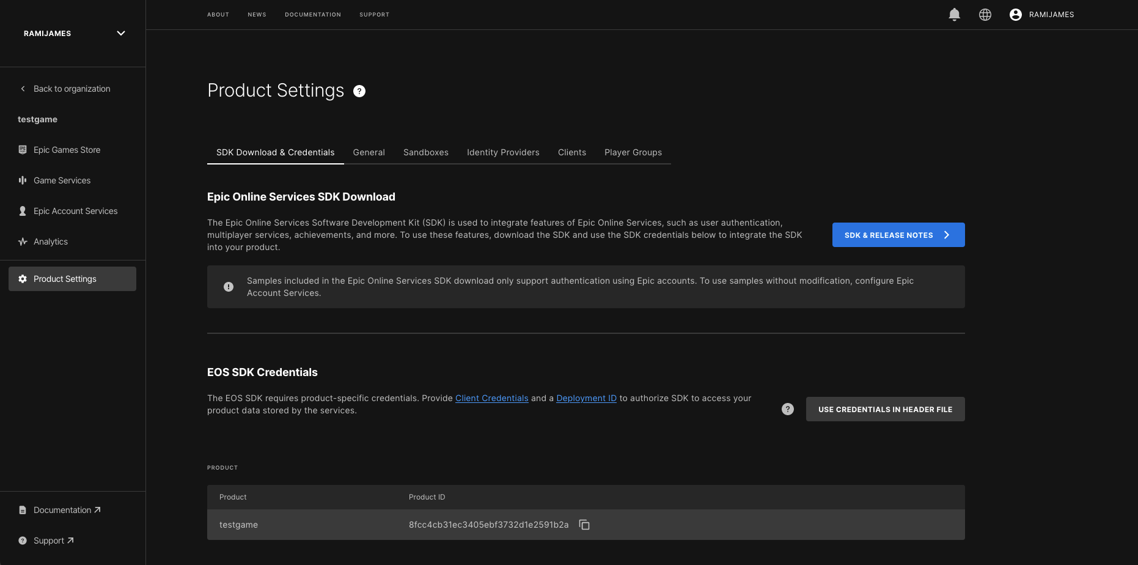Click the testgame product name in table

[238, 525]
